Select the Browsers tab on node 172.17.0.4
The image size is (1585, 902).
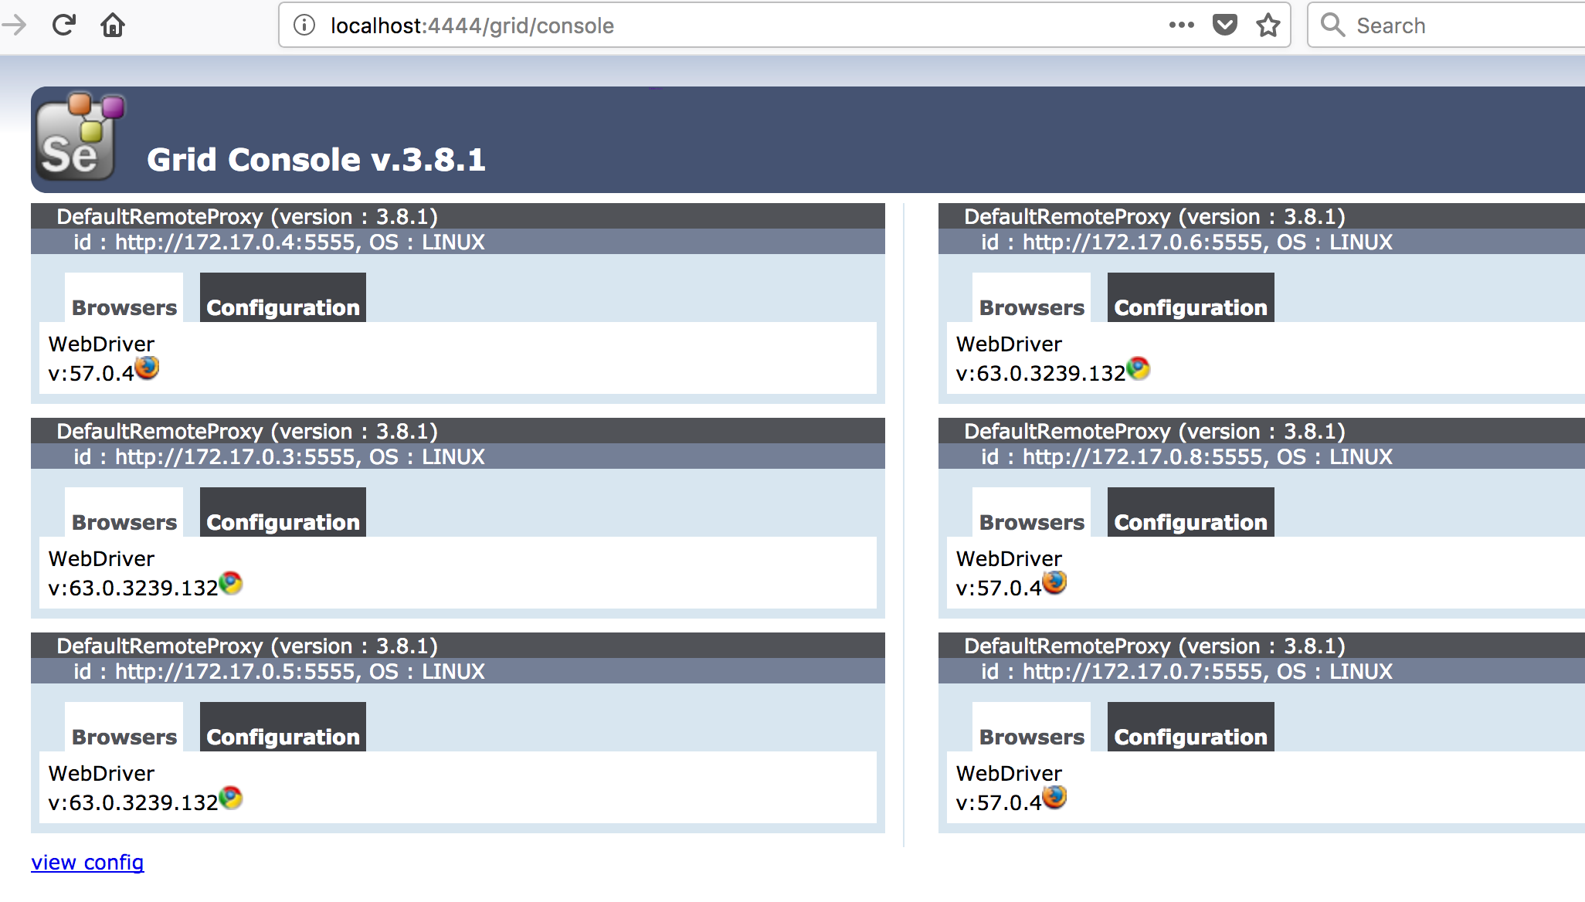coord(123,306)
